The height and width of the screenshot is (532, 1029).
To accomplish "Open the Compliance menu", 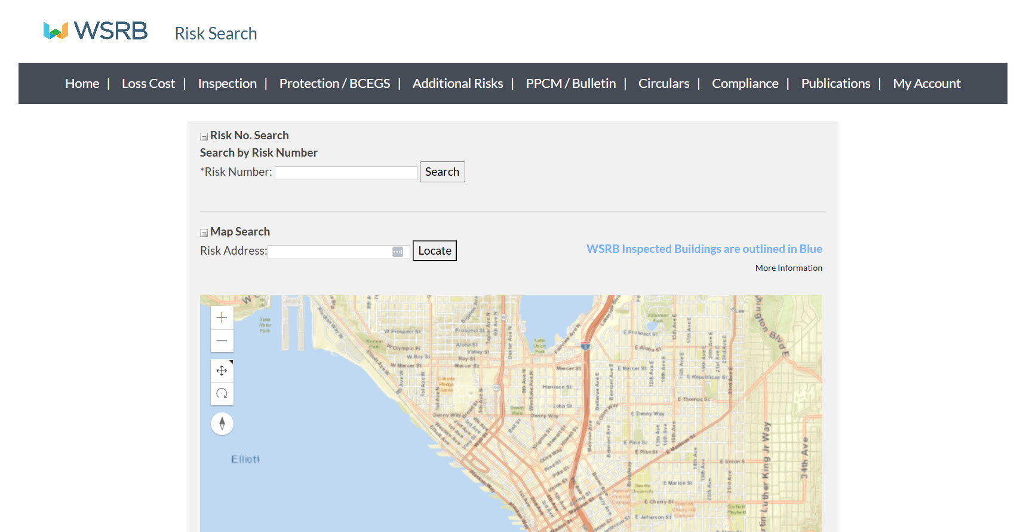I will (x=745, y=84).
